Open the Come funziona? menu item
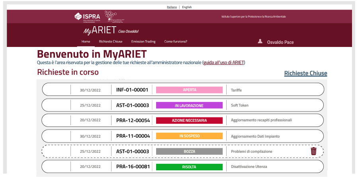358x177 pixels. pyautogui.click(x=176, y=41)
